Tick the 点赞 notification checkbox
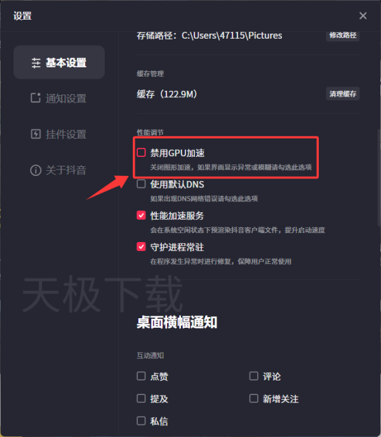The image size is (381, 437). coord(141,376)
